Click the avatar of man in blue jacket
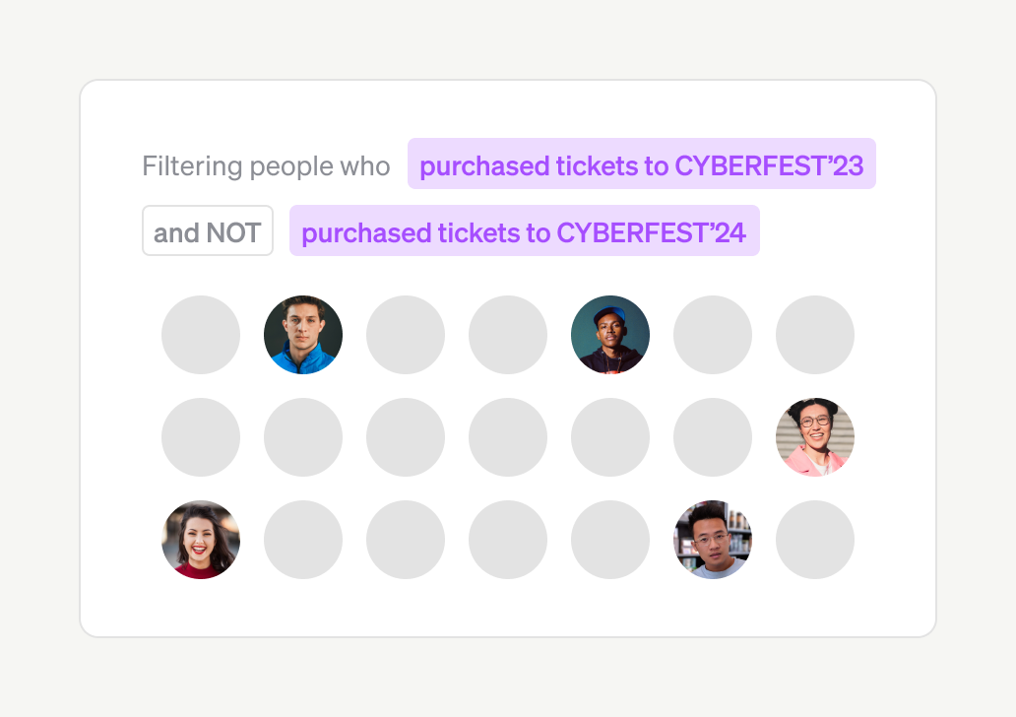Viewport: 1016px width, 717px height. tap(303, 335)
